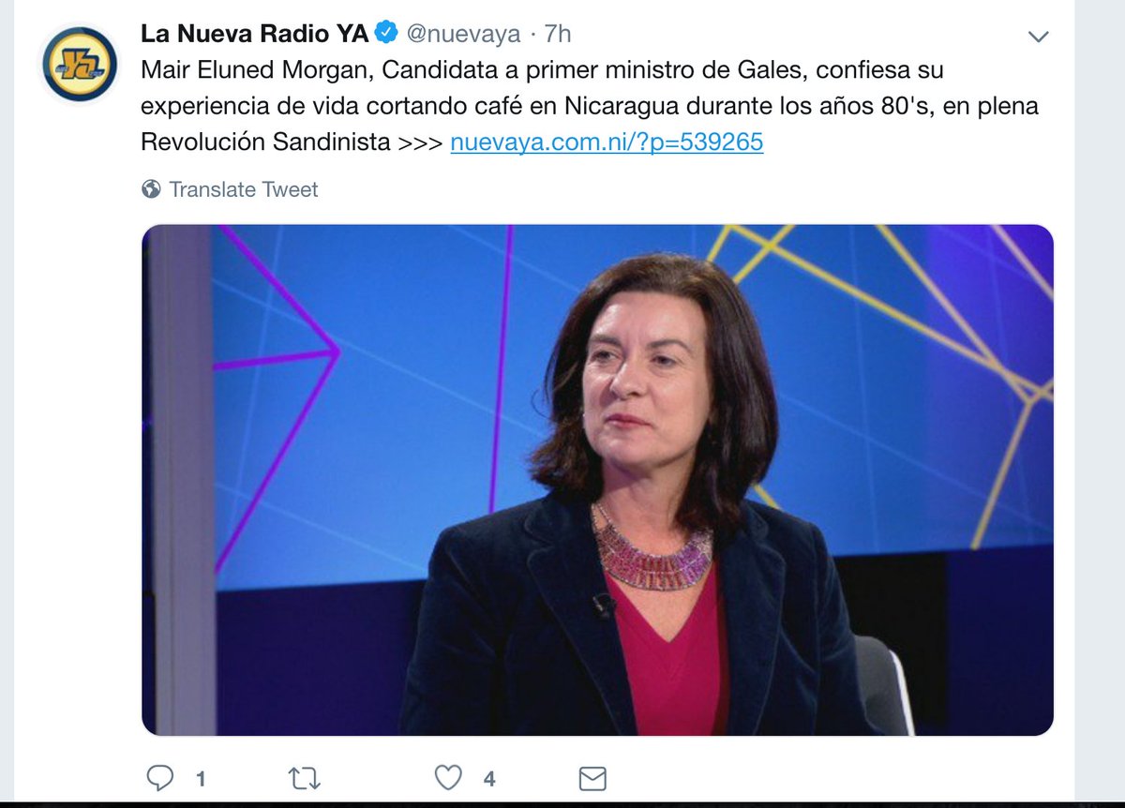Enlarge the embedded photo of the woman
1125x808 pixels.
point(597,480)
